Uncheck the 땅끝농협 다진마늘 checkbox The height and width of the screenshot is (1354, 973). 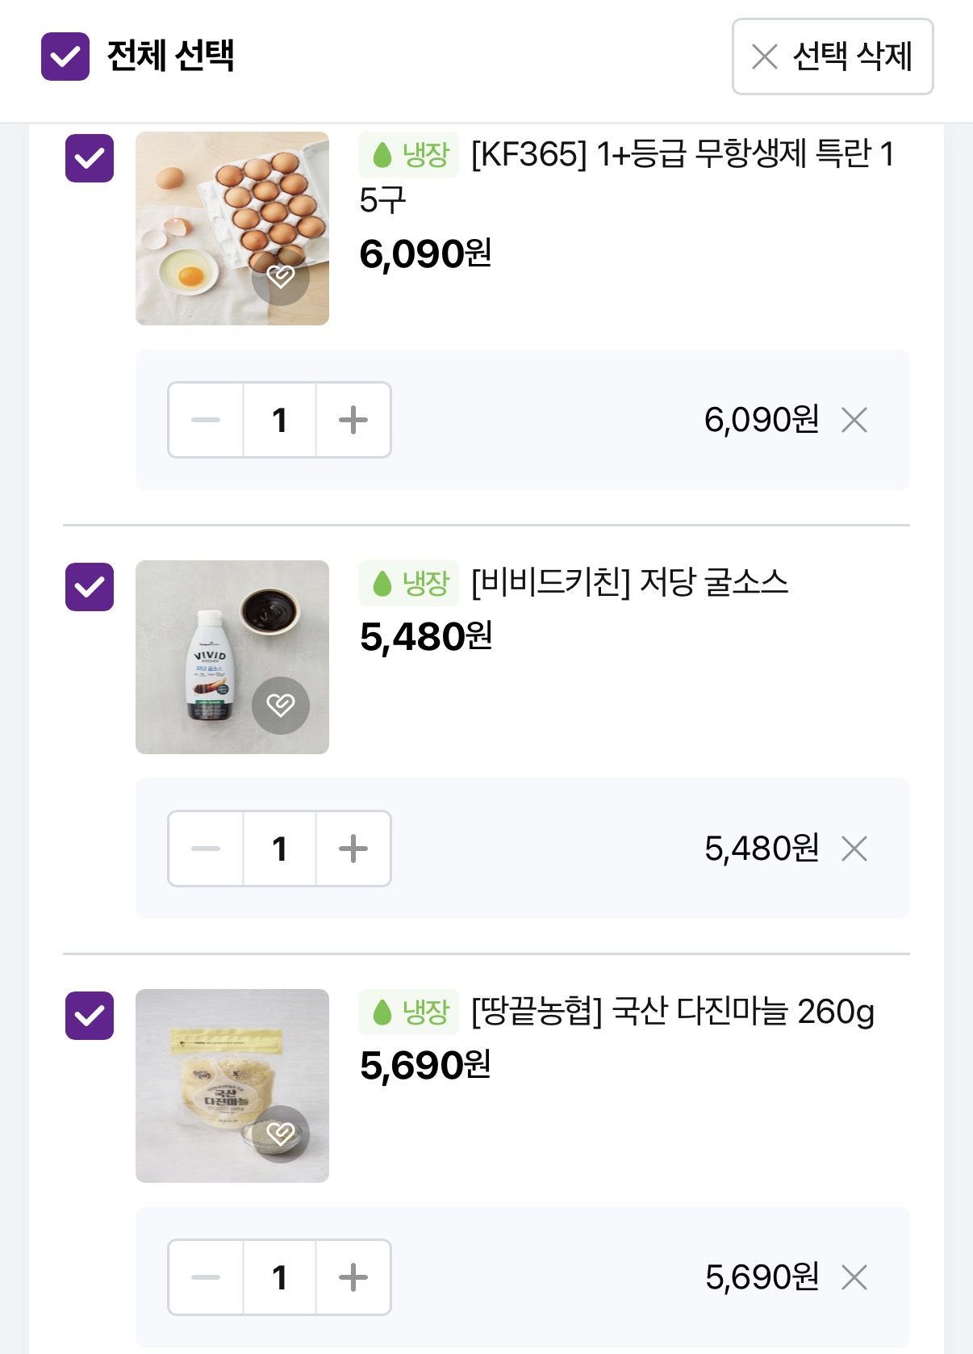[x=90, y=1016]
